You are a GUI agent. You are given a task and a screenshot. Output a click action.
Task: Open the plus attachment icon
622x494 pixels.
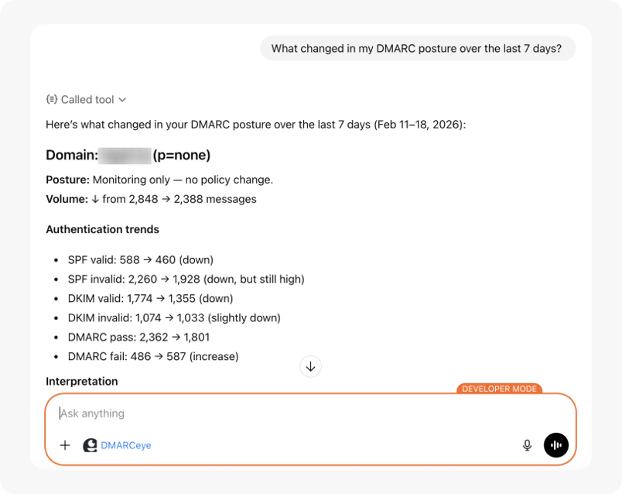coord(65,445)
